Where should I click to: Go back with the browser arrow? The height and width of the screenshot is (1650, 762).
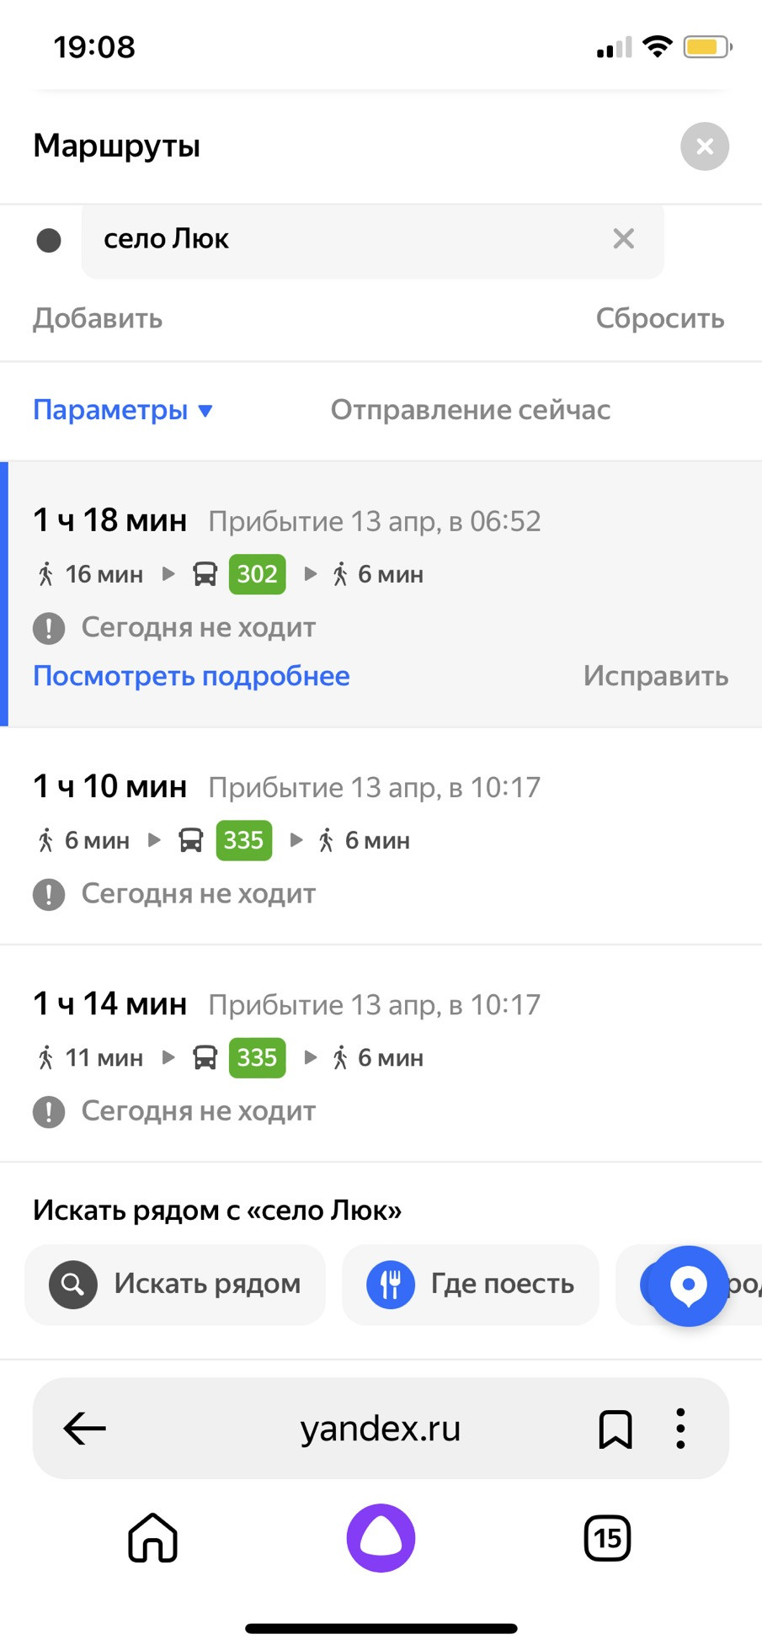(85, 1429)
